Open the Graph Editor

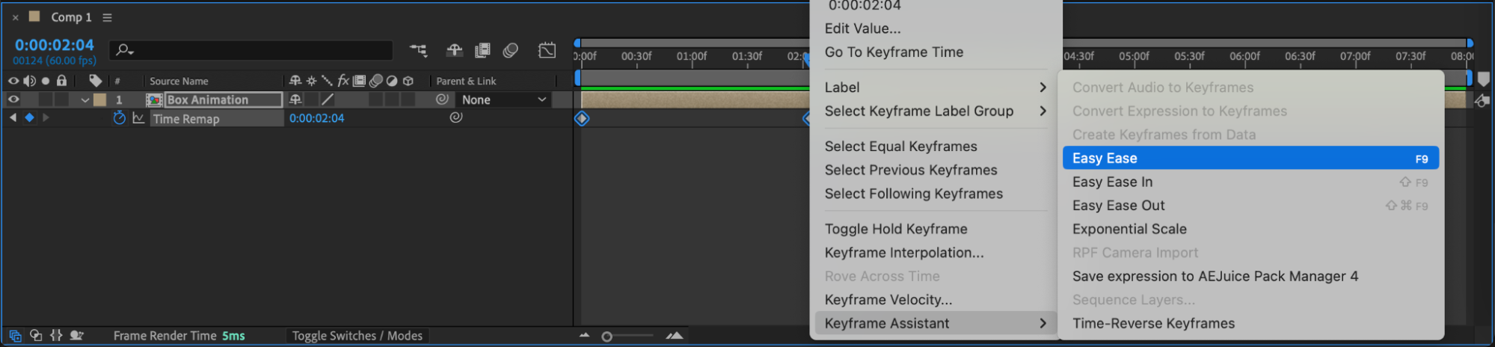[547, 50]
